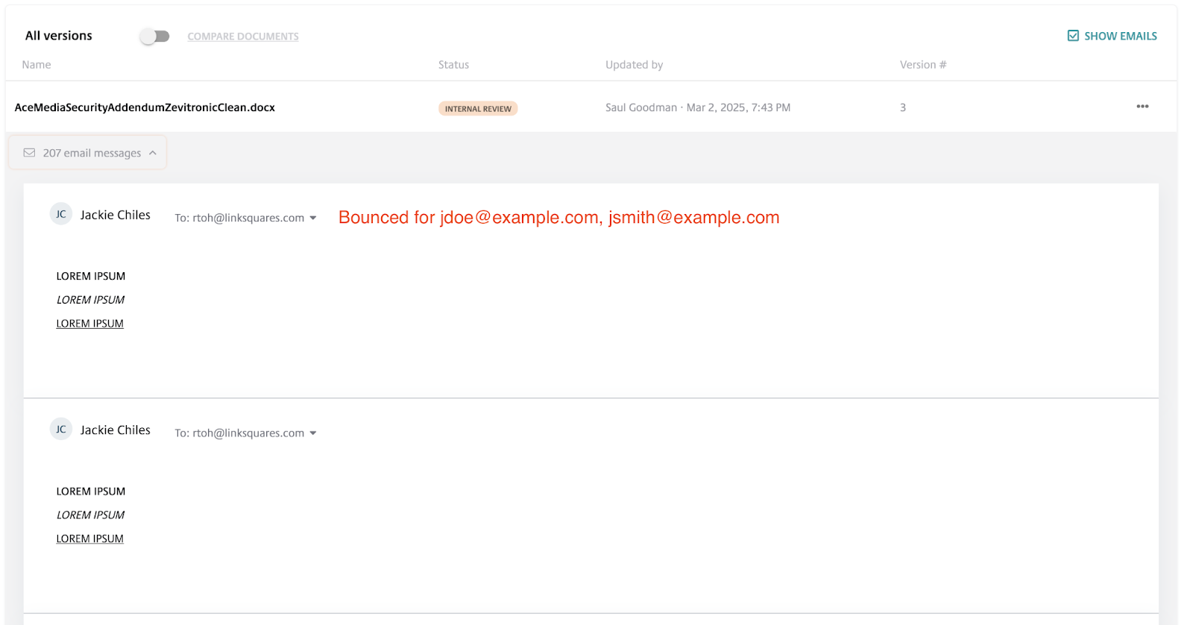Screen dimensions: 1193x625
Task: Click the Compare Documents link
Action: point(243,37)
